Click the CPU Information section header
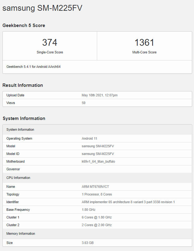Viewport: 194px width, 251px height. (x=97, y=178)
